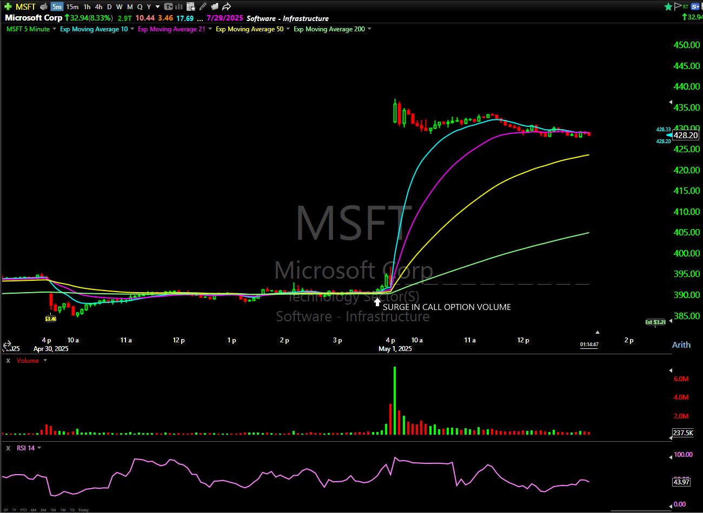Zoom chart to 5Y range

[x=5, y=510]
